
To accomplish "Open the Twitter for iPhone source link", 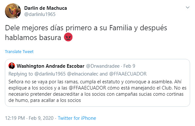I will (77, 118).
